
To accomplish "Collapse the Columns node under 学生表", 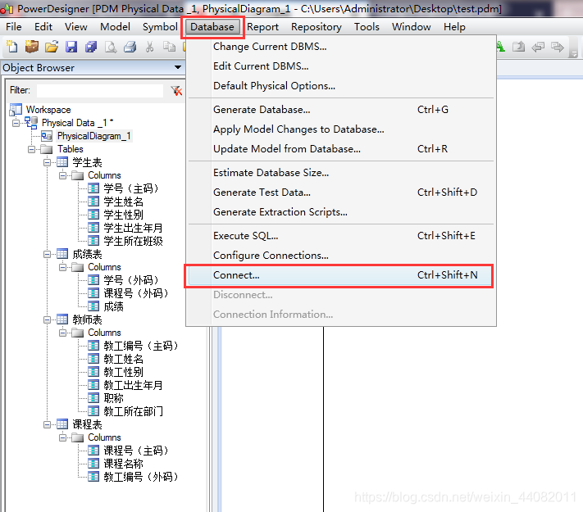I will pos(63,175).
